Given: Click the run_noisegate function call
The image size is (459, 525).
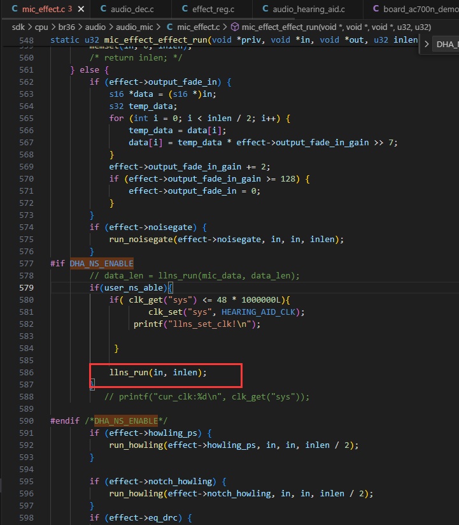Looking at the screenshot, I should [x=226, y=240].
